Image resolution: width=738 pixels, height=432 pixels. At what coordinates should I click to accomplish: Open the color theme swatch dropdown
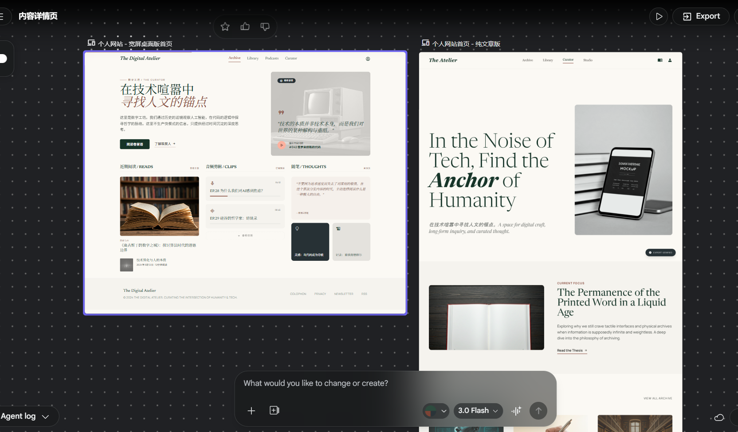[x=436, y=411]
